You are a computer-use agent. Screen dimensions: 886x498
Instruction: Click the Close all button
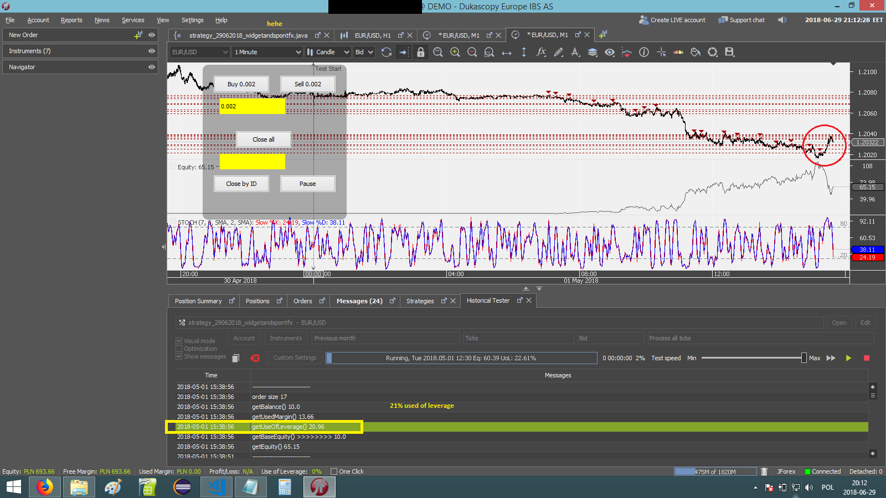[264, 139]
